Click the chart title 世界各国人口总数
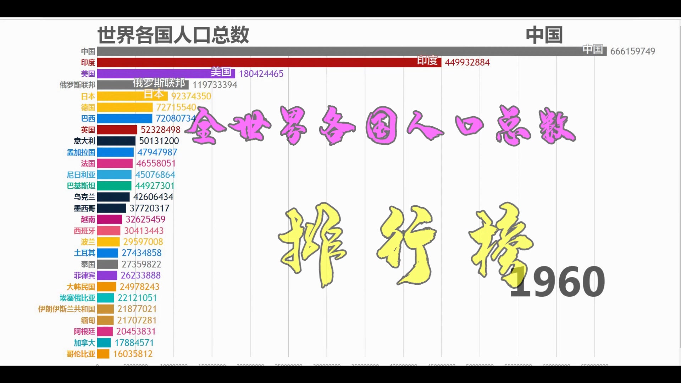Viewport: 681px width, 383px height. point(173,35)
